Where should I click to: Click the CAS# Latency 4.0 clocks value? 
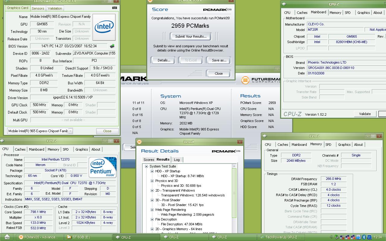tap(333, 189)
